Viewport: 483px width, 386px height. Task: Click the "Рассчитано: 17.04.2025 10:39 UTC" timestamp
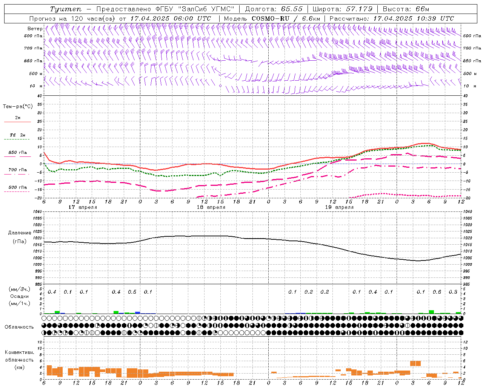click(x=392, y=18)
